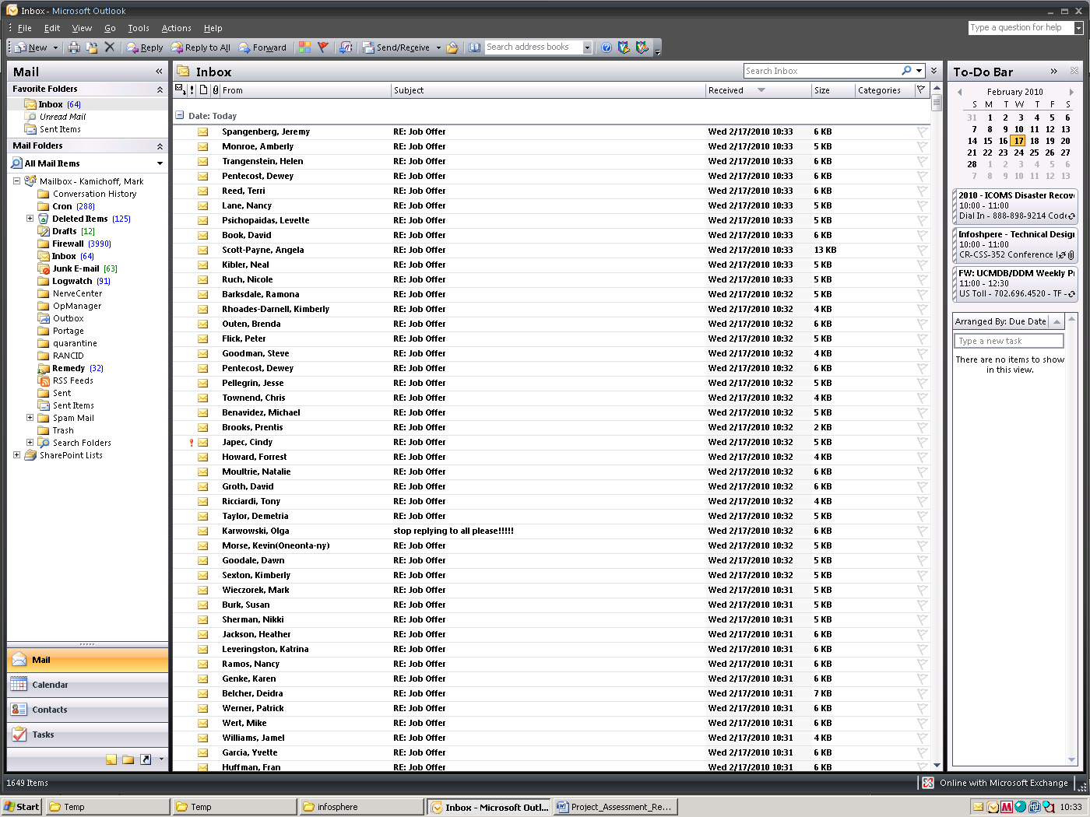Image resolution: width=1090 pixels, height=817 pixels.
Task: Click the Type a new task field
Action: [1008, 341]
